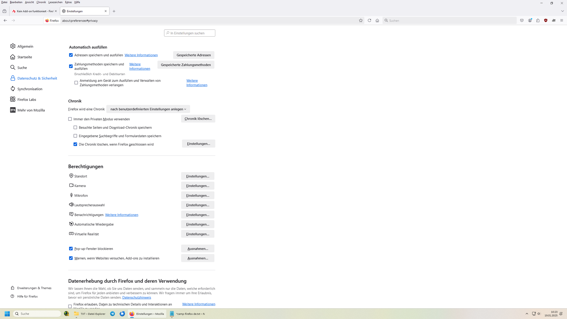
Task: Click the Telegram icon in taskbar
Action: point(113,314)
